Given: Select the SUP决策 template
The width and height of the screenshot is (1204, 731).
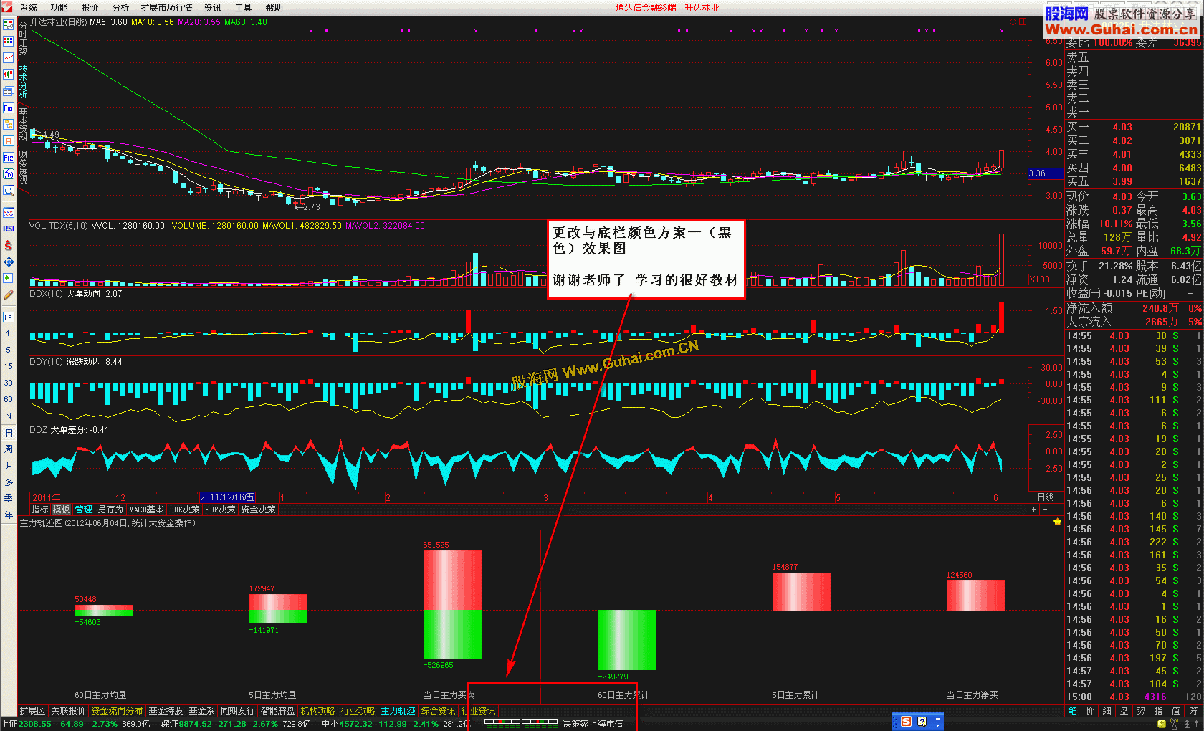Looking at the screenshot, I should pyautogui.click(x=220, y=510).
